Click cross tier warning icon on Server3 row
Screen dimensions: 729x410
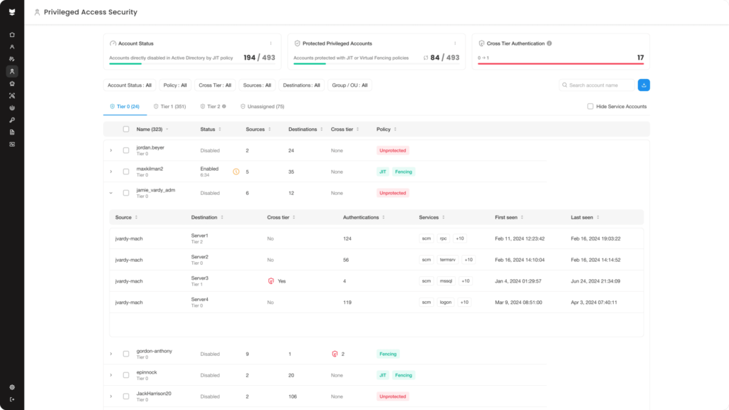click(271, 280)
